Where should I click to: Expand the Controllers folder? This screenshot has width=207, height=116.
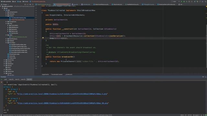[8, 25]
